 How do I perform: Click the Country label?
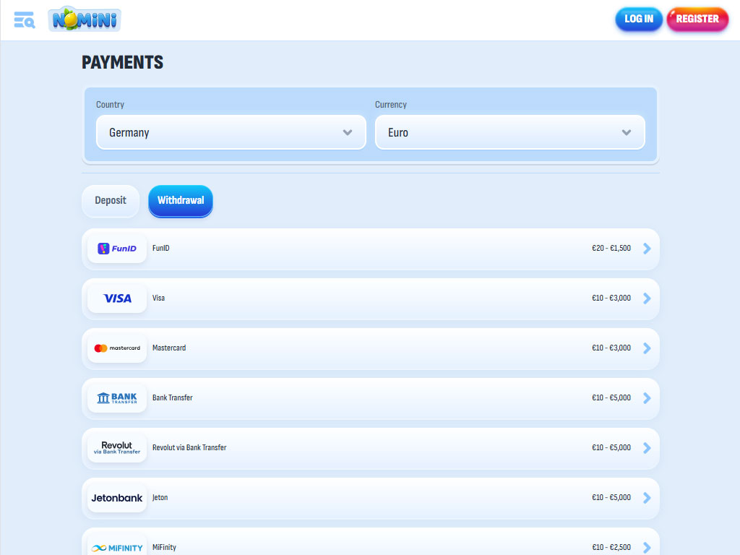pyautogui.click(x=110, y=105)
